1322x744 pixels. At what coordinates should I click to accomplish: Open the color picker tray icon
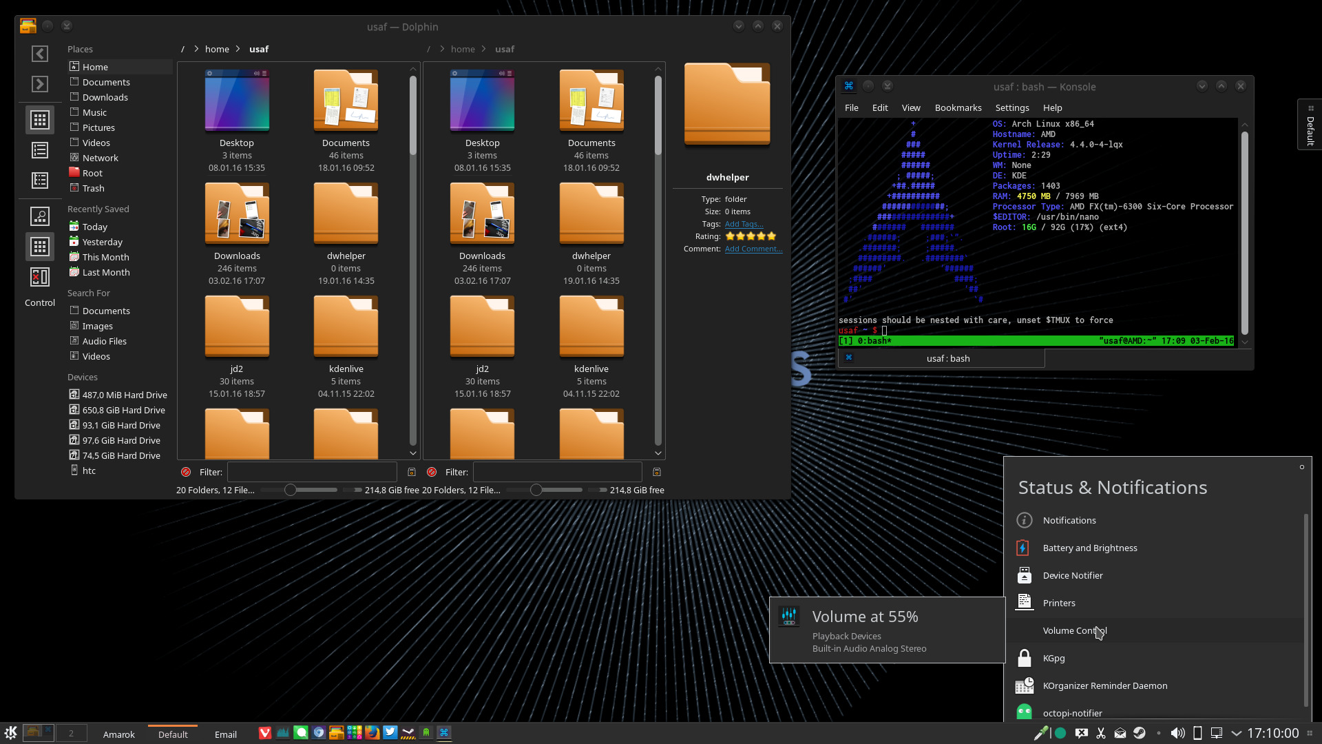coord(1041,733)
